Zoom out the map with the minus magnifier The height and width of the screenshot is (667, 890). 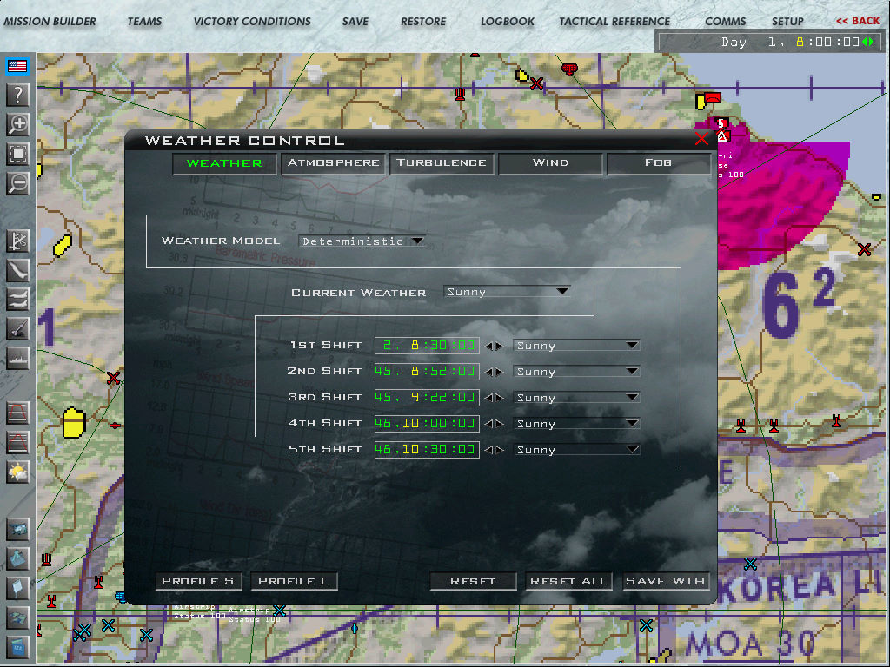coord(17,183)
